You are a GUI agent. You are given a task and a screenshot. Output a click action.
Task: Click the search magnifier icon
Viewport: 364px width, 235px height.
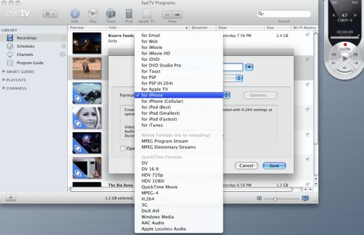click(260, 14)
